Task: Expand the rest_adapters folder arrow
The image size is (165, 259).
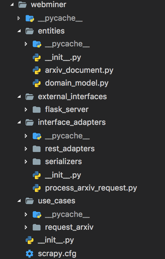Action: coord(26,149)
